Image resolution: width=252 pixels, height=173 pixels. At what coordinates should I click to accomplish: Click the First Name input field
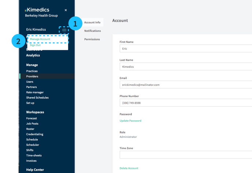(186, 48)
